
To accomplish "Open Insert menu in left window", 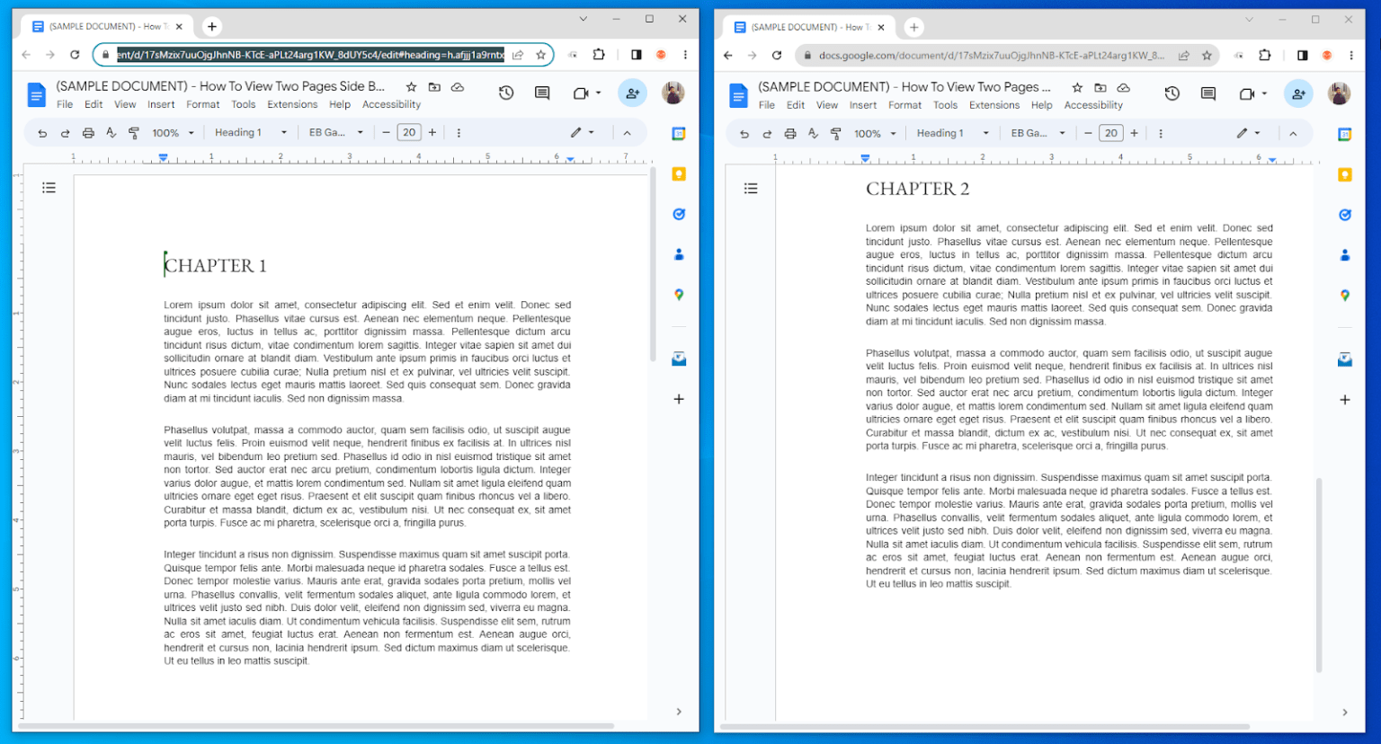I will click(x=161, y=104).
